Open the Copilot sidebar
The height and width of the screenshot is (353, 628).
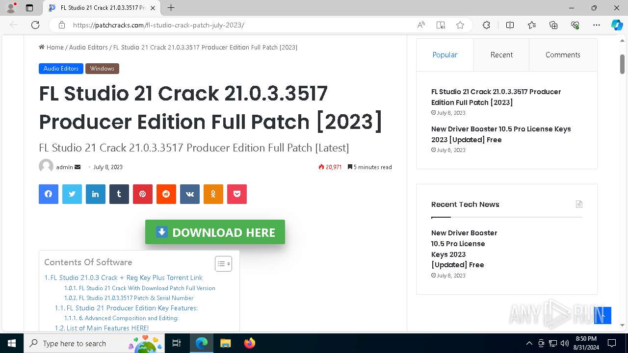(617, 25)
